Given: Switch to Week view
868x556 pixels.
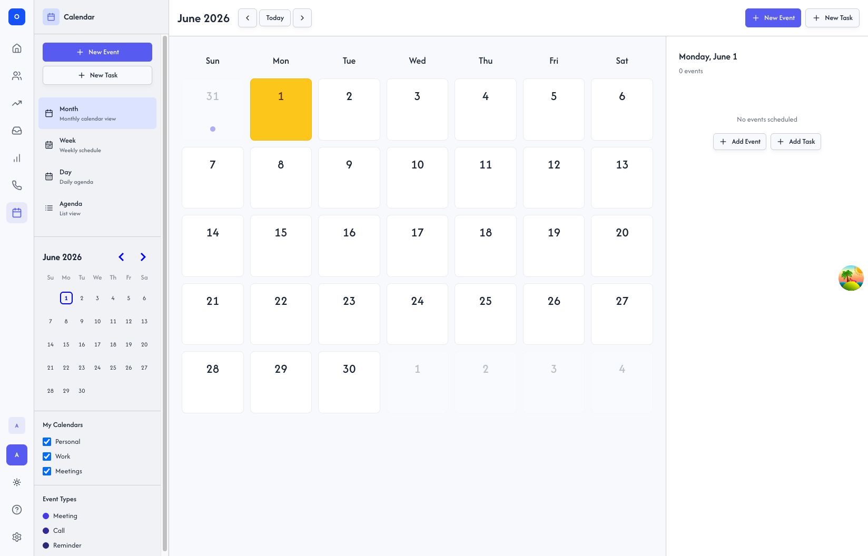Looking at the screenshot, I should pyautogui.click(x=97, y=145).
